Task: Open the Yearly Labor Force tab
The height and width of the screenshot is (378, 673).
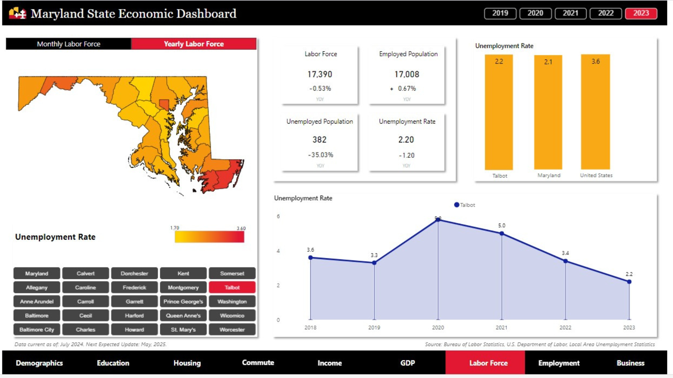Action: pos(193,44)
